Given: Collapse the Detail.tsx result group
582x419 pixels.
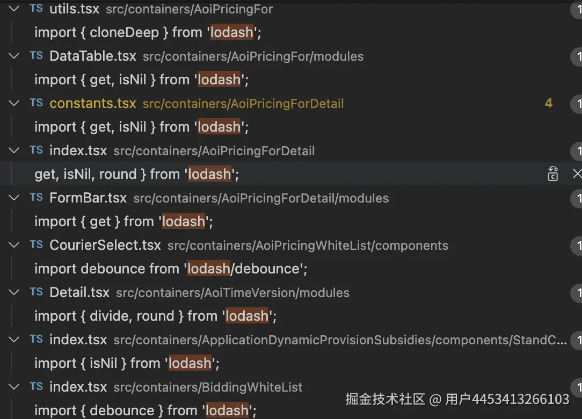Looking at the screenshot, I should tap(14, 292).
